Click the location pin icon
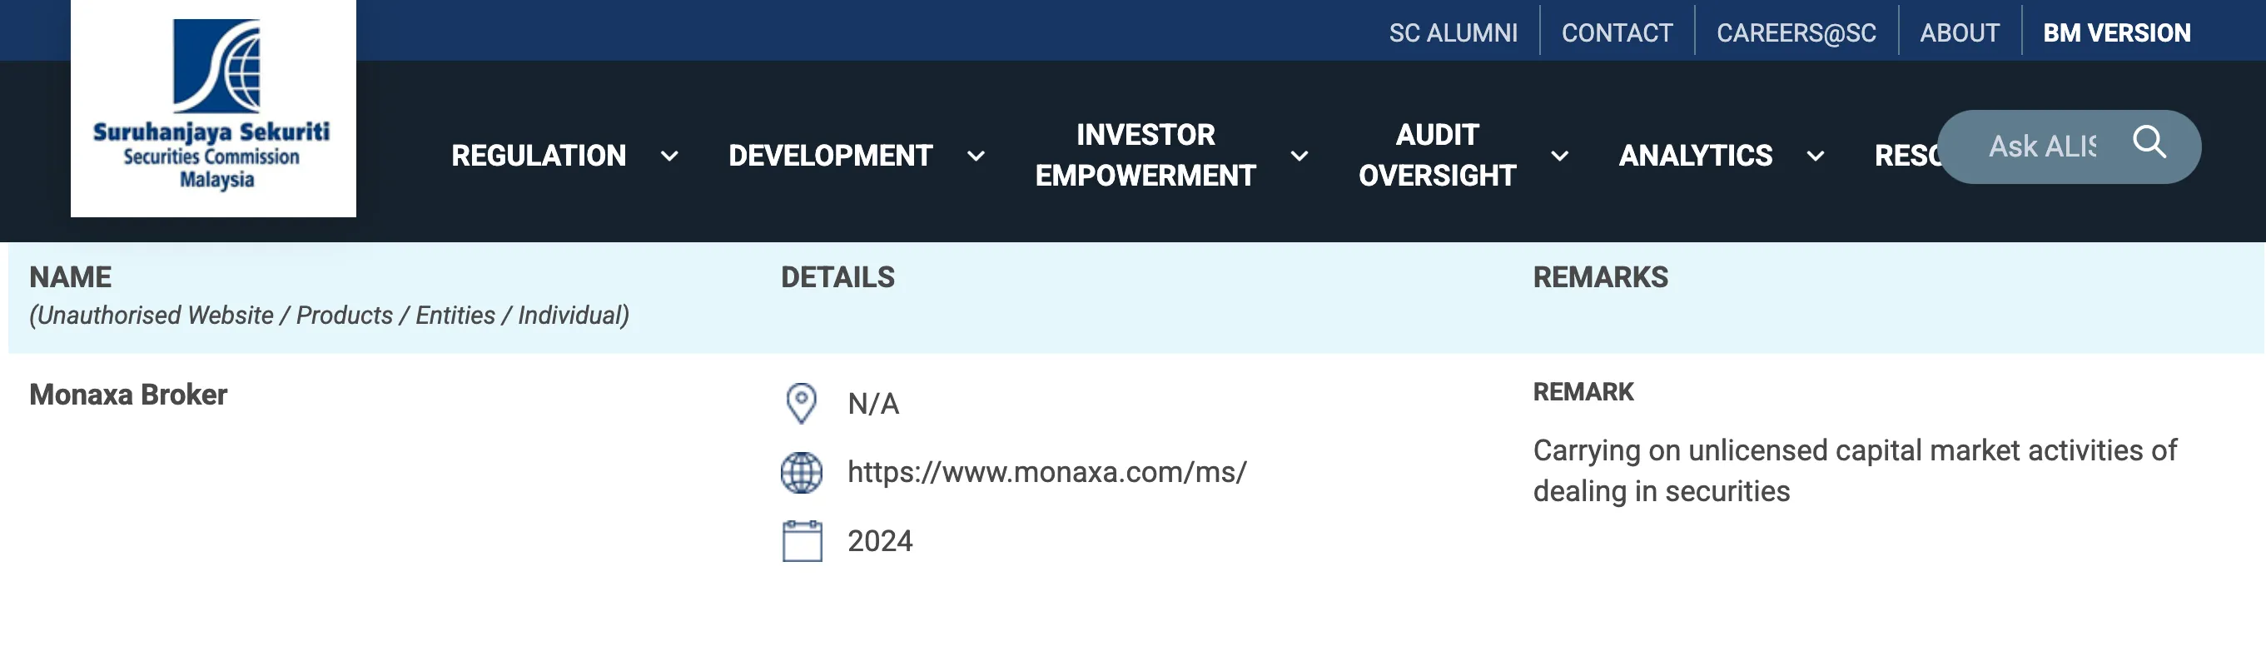The width and height of the screenshot is (2266, 666). click(801, 403)
